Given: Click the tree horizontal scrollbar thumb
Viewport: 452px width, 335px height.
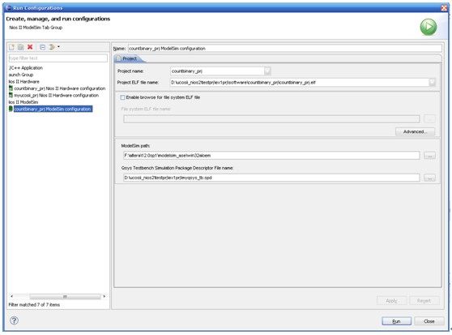Looking at the screenshot, I should [x=65, y=296].
